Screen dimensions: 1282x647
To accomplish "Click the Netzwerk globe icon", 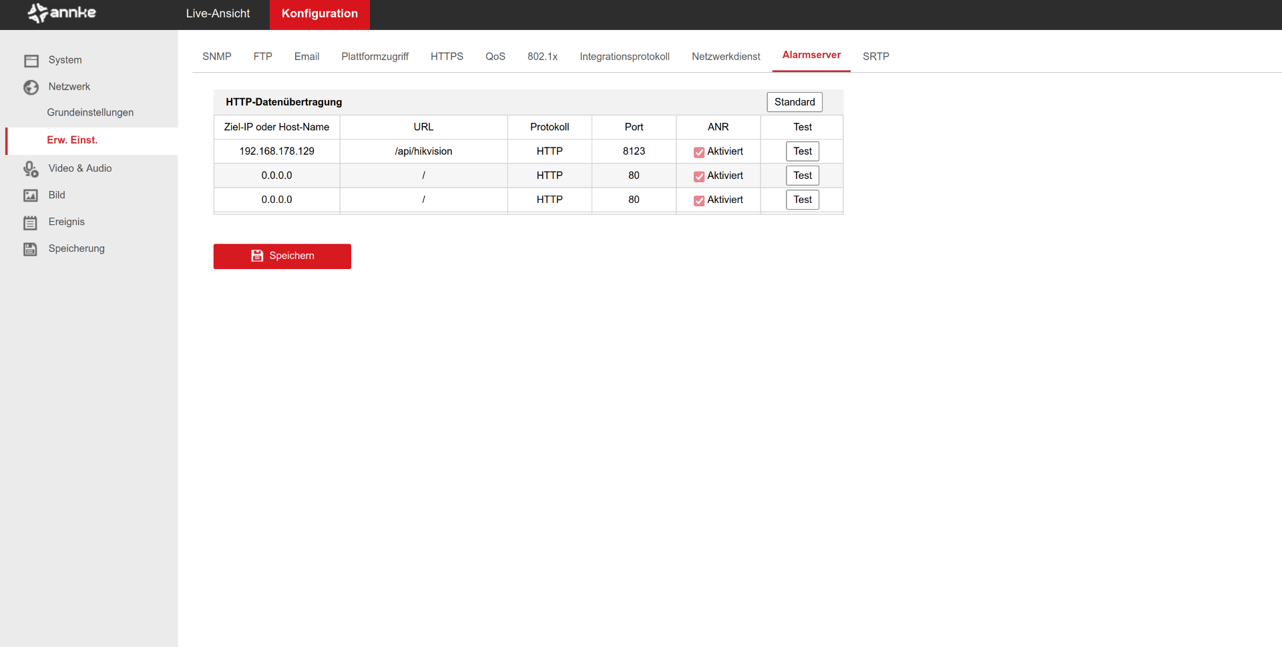I will coord(31,87).
